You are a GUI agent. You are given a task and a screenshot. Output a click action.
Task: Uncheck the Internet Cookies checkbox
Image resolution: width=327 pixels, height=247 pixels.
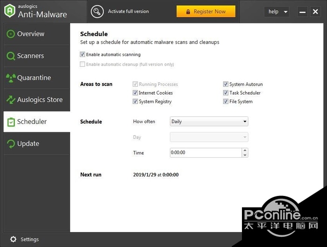[135, 93]
